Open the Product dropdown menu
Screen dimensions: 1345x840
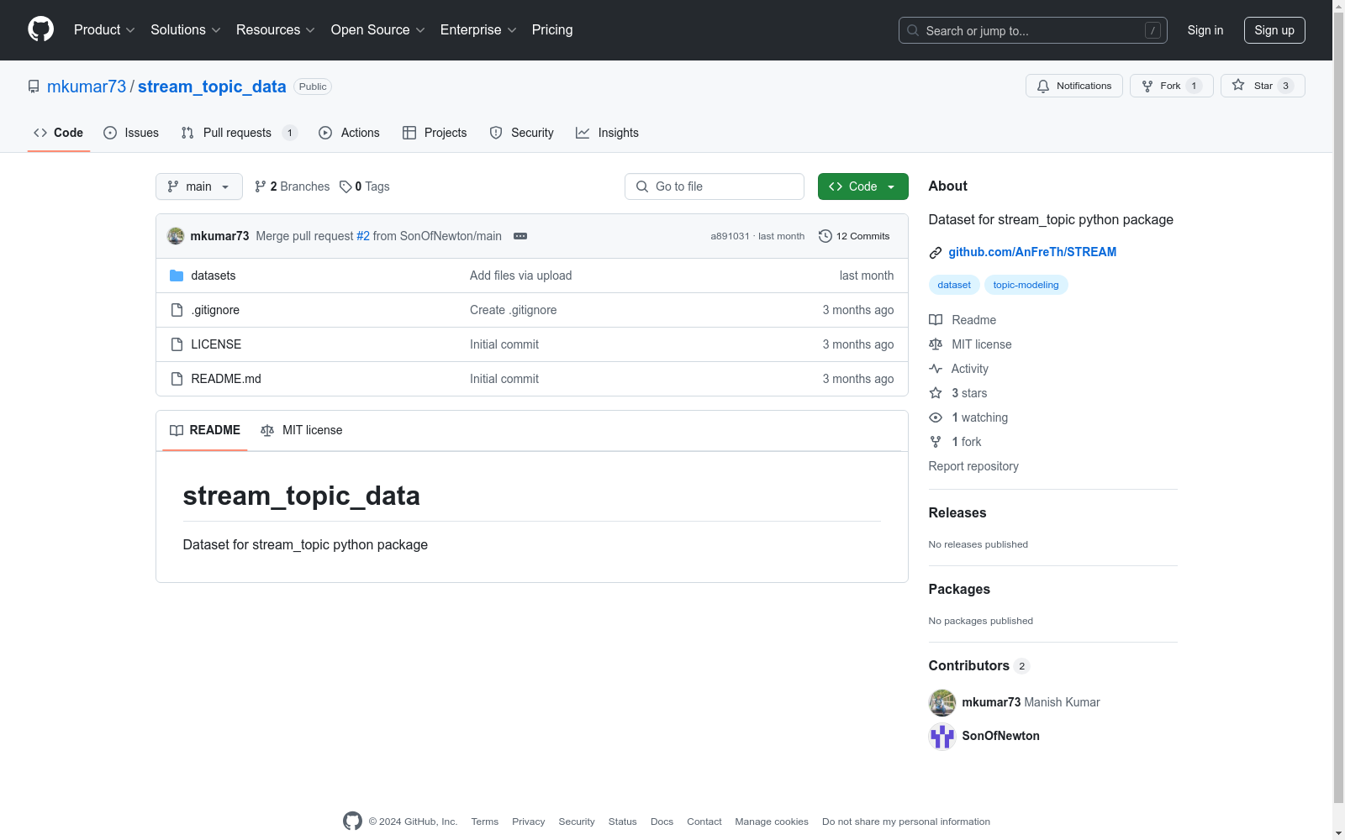pyautogui.click(x=104, y=30)
